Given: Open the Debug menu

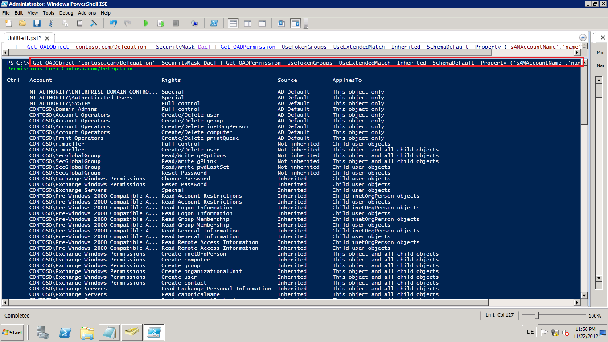Looking at the screenshot, I should click(66, 13).
